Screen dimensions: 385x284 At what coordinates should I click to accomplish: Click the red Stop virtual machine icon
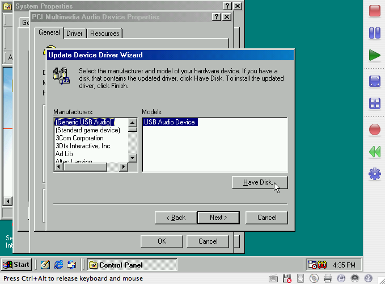pos(374,11)
